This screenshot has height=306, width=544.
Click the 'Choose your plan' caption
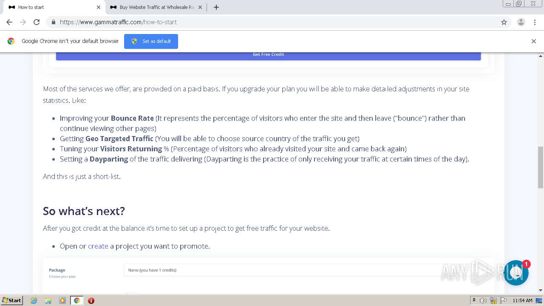click(x=62, y=277)
